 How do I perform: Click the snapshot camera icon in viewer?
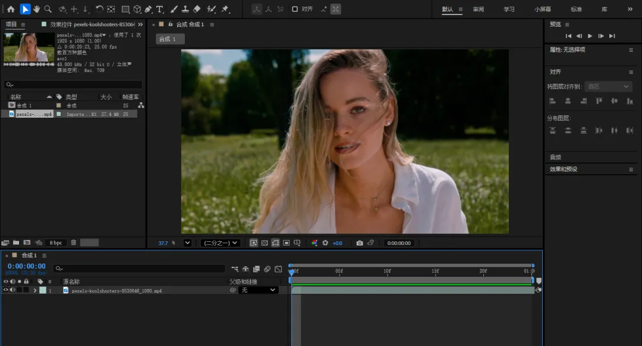point(360,243)
